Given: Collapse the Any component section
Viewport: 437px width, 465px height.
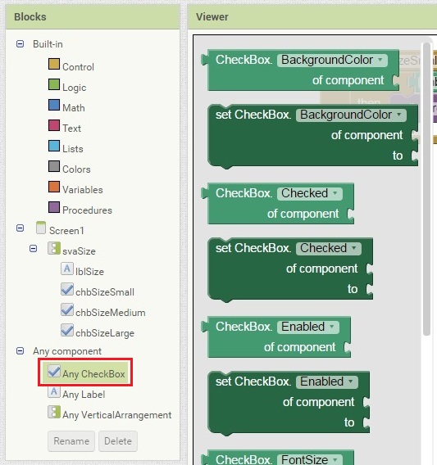Looking at the screenshot, I should pyautogui.click(x=20, y=351).
